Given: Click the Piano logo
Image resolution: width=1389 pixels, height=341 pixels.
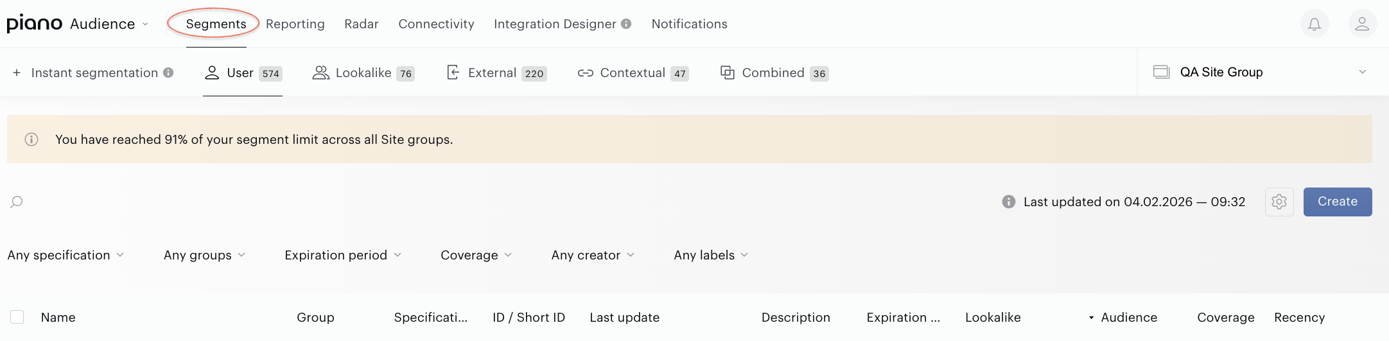Looking at the screenshot, I should pos(35,24).
